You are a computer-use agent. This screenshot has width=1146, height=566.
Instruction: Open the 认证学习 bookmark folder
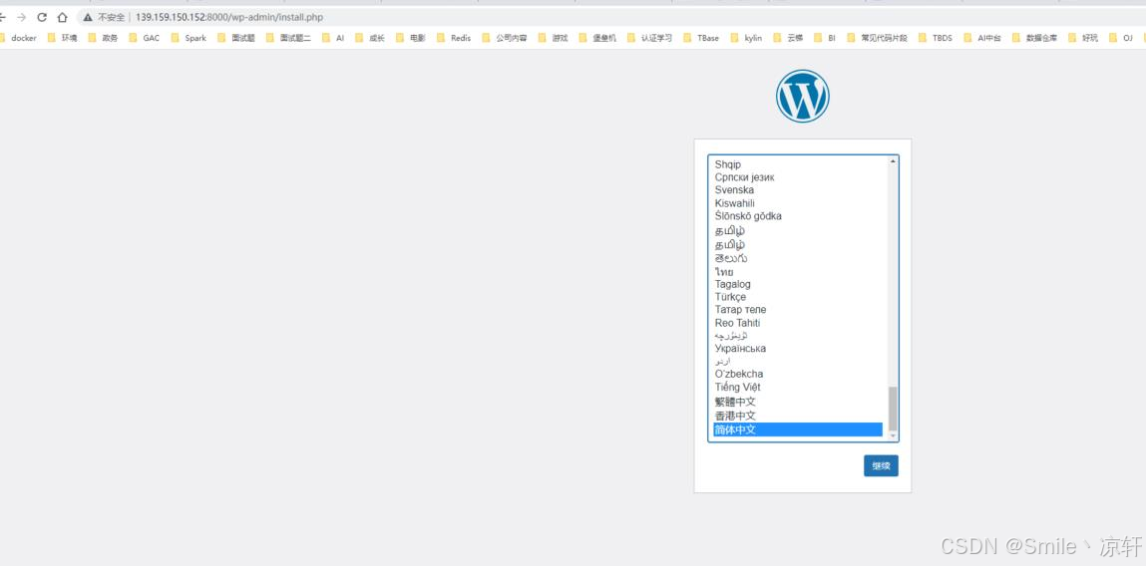[x=649, y=38]
